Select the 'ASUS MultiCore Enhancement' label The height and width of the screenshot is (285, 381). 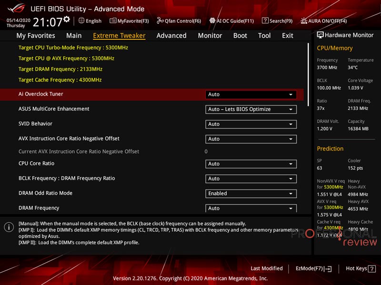[x=54, y=109]
